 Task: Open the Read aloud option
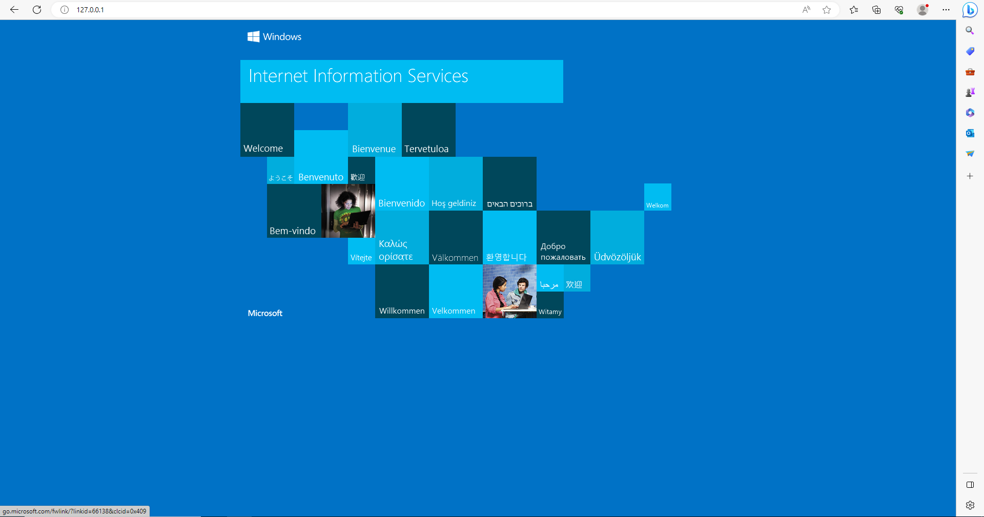pos(806,10)
